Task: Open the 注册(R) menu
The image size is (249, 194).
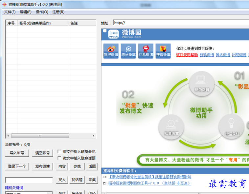Action: (x=58, y=12)
